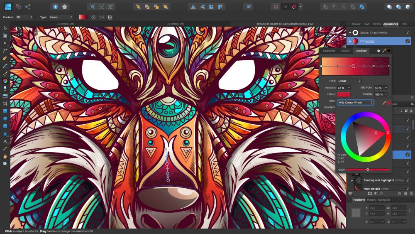Select the Artboard tool
415x234 pixels.
click(x=5, y=35)
